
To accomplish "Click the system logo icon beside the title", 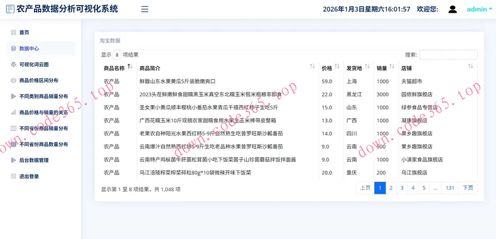I will point(10,9).
